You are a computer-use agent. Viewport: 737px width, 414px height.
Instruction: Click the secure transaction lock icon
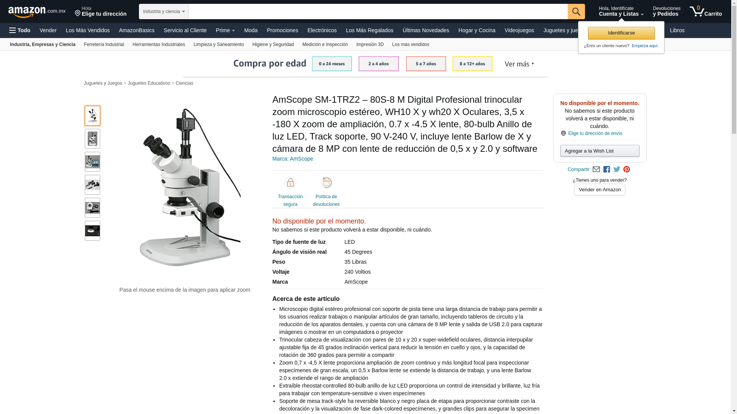click(290, 183)
